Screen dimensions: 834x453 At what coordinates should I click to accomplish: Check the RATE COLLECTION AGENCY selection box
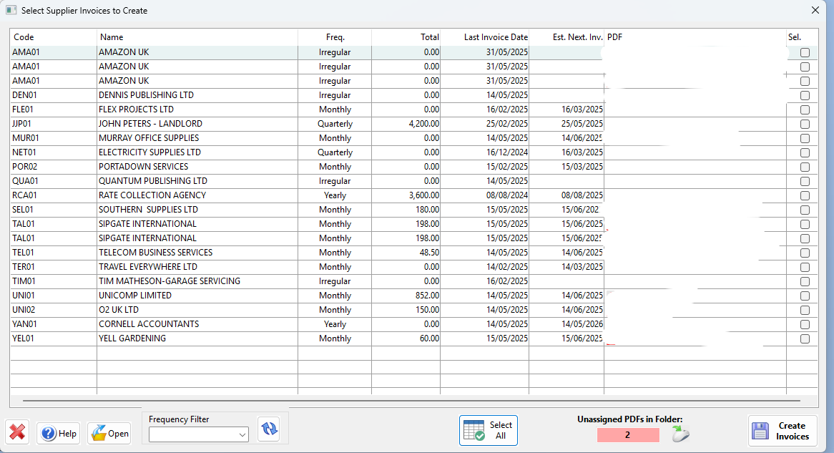coord(805,195)
